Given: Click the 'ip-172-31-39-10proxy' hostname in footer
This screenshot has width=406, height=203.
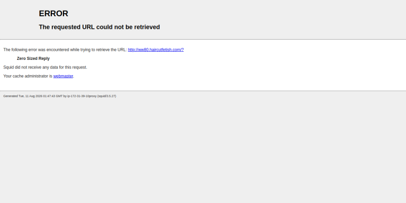Looking at the screenshot, I should (x=82, y=96).
